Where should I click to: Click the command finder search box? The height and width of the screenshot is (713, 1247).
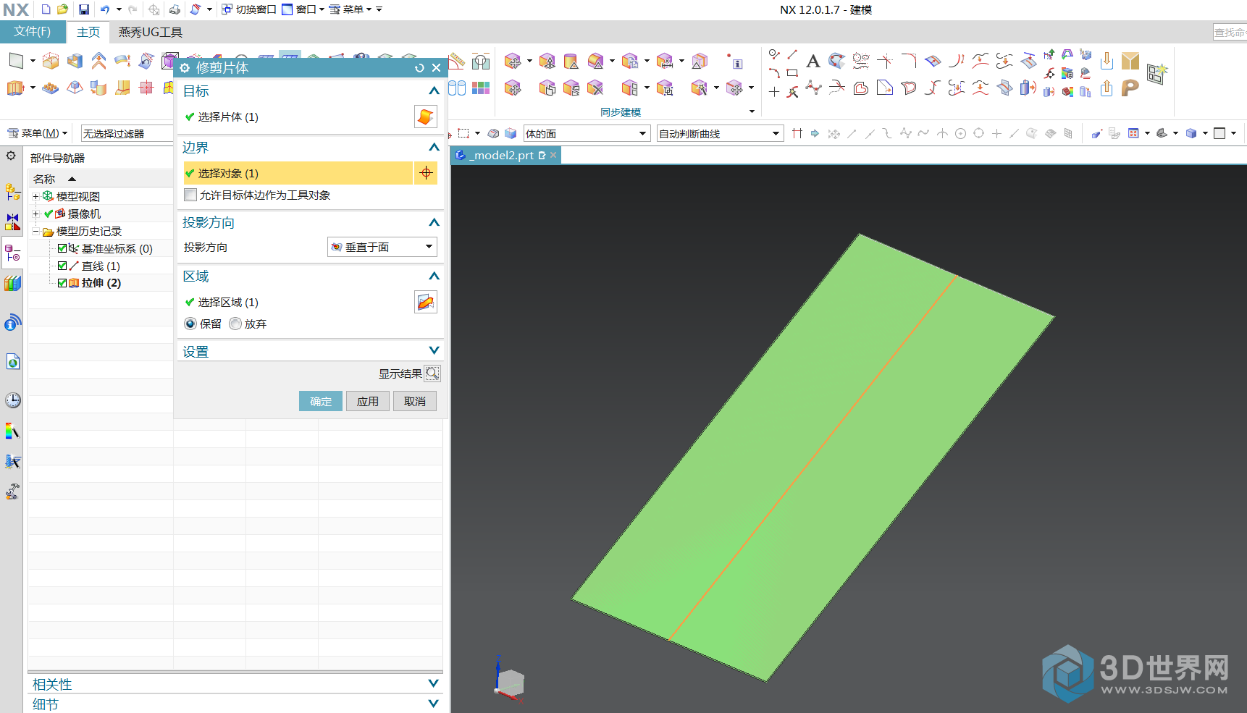click(1230, 32)
